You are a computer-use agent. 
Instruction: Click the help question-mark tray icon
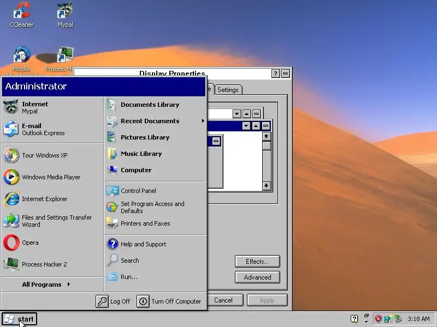354,319
